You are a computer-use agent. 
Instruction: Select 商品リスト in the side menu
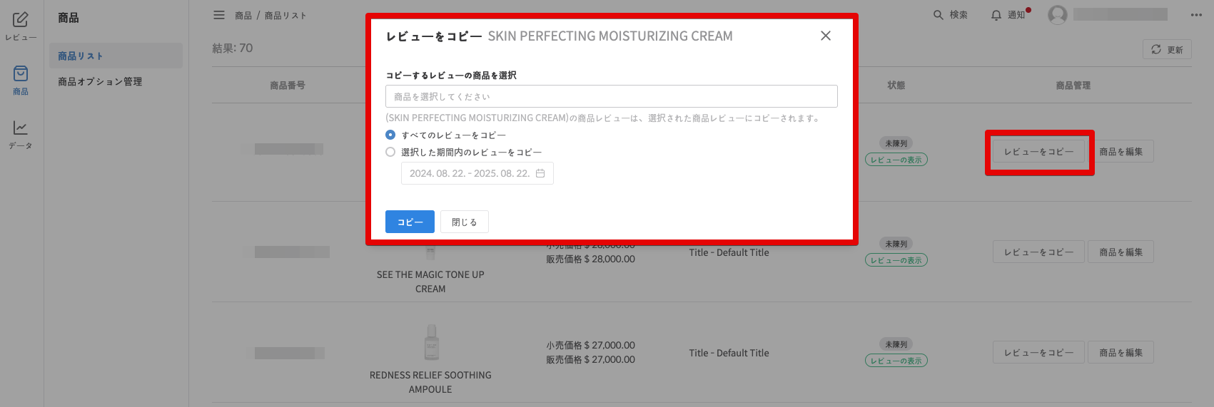coord(81,56)
